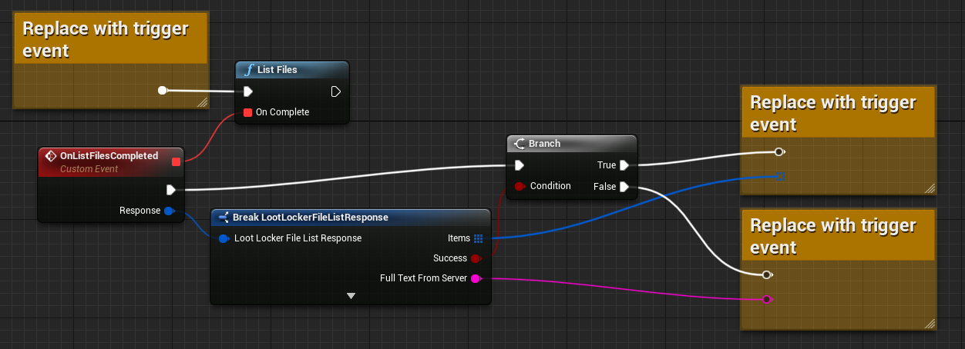
Task: Select the Break LootLockerFileListResponse node header
Action: tap(311, 218)
